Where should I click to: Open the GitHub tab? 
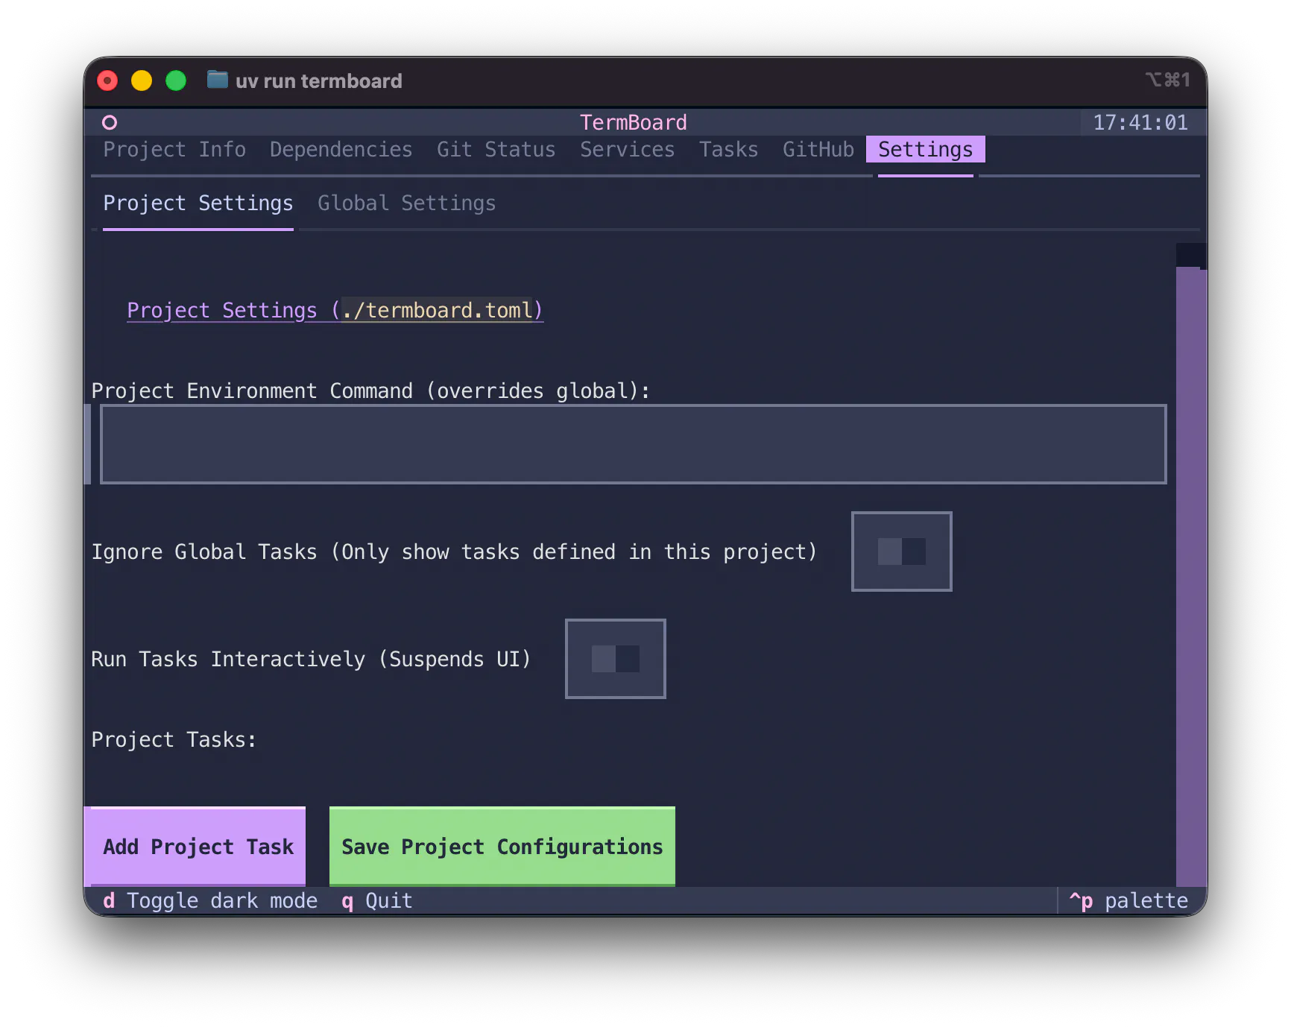818,149
